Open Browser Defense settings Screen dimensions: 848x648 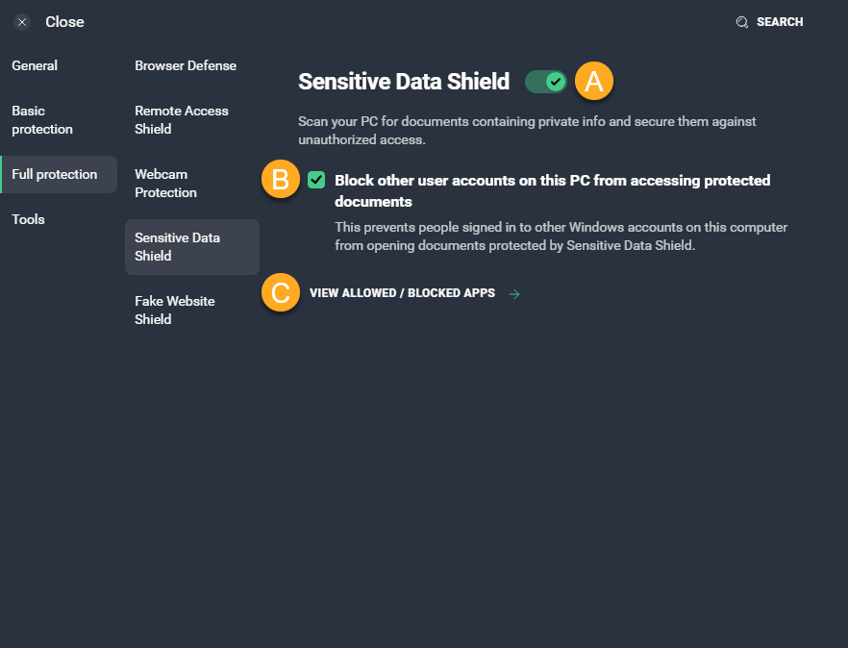(x=186, y=65)
